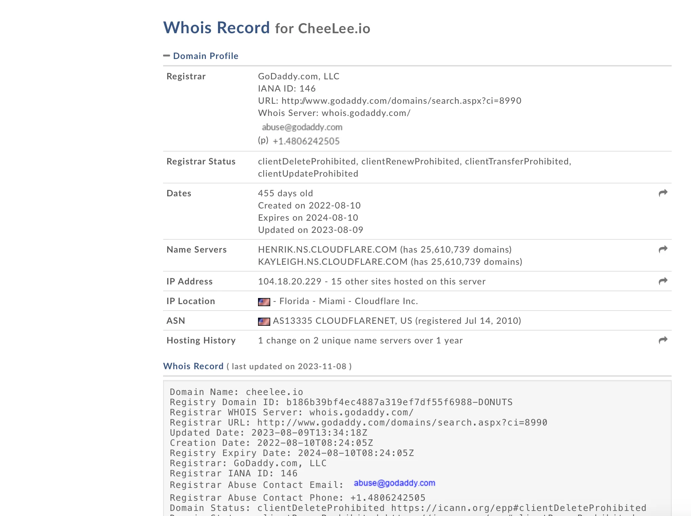Click 'Creation Date: 2022-08-10T08:24:05Z' line
The image size is (691, 516).
272,443
